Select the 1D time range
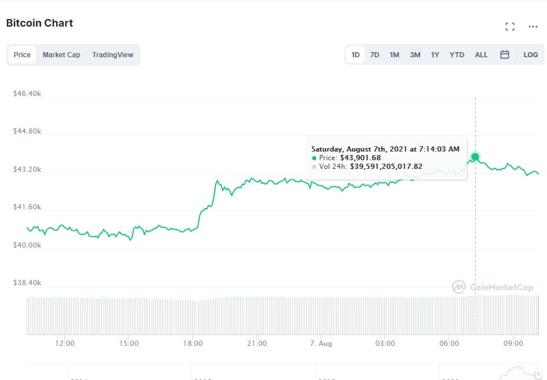 (355, 55)
